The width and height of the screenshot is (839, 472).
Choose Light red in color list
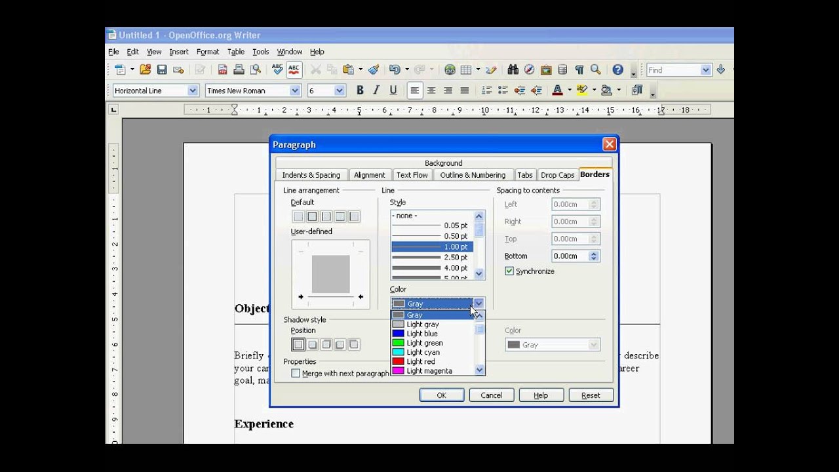pos(433,361)
